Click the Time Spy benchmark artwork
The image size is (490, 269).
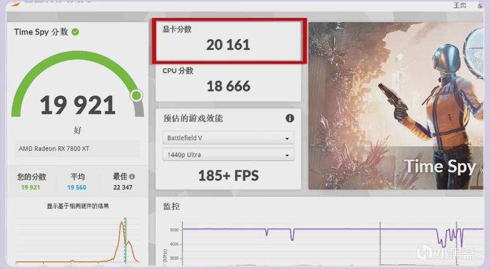(x=396, y=106)
